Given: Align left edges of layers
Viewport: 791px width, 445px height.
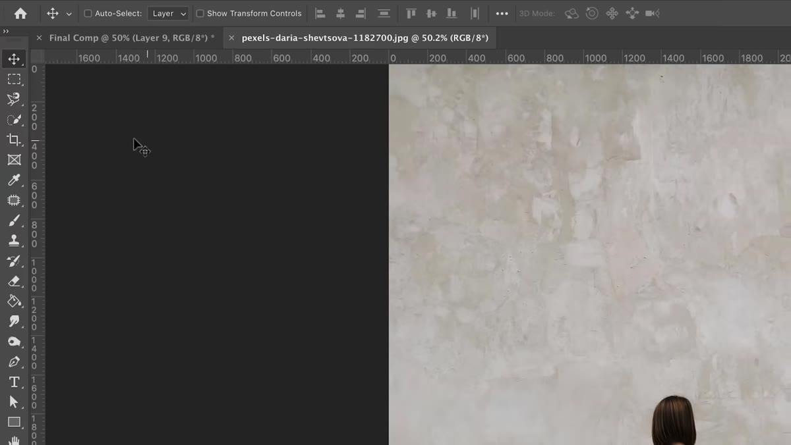Looking at the screenshot, I should click(x=320, y=13).
